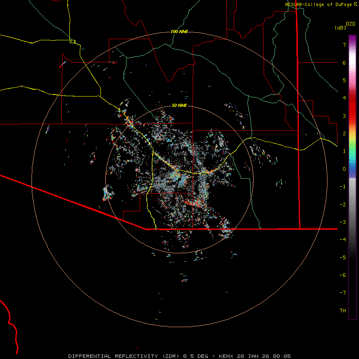Image resolution: width=359 pixels, height=359 pixels.
Task: Select the 100 NMI range ring label
Action: coord(179,32)
